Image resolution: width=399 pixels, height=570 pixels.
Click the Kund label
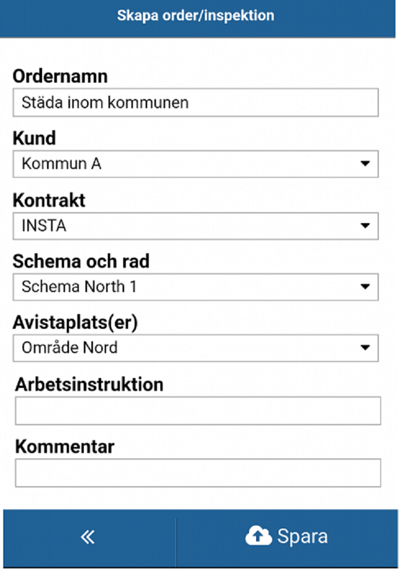tap(34, 138)
